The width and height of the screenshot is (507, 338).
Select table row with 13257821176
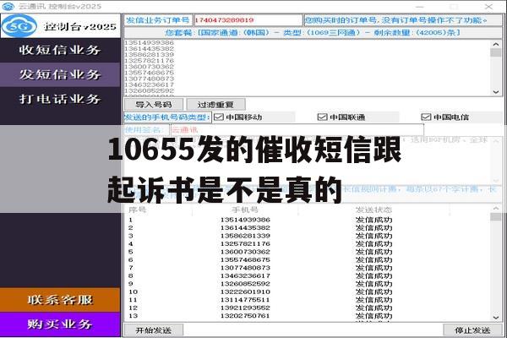(x=308, y=244)
